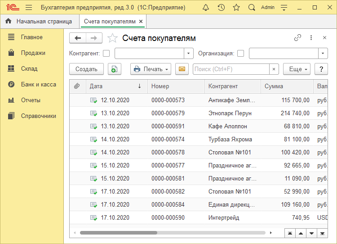337x244 pixels.
Task: Click document icon of invoice 0000-000590
Action: point(93,217)
